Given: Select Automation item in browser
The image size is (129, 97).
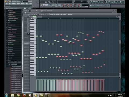Looking at the screenshot, I should (12, 12).
